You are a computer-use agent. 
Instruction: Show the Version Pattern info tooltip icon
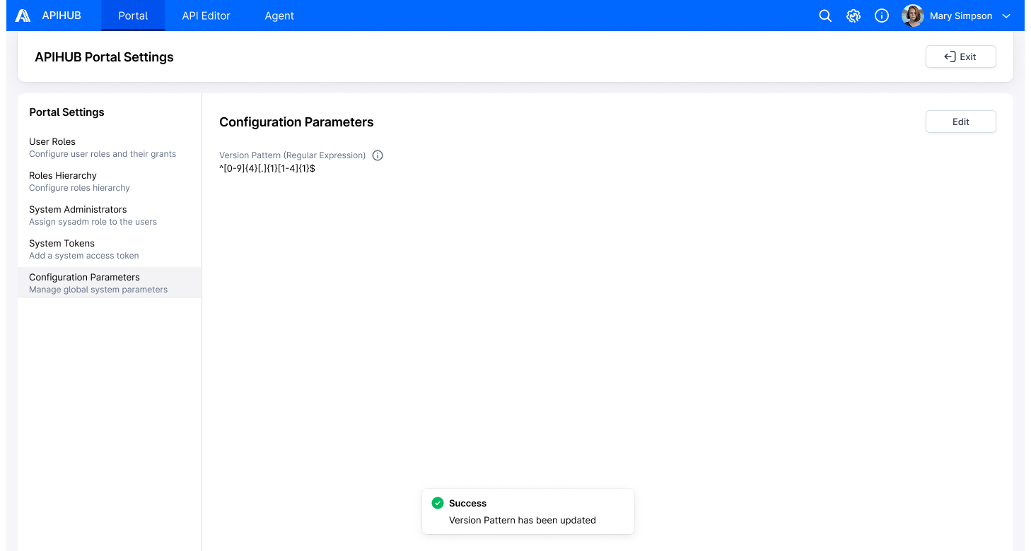[378, 155]
